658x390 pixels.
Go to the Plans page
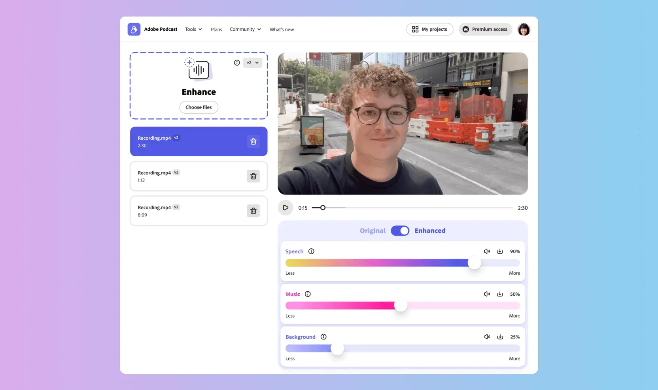216,30
